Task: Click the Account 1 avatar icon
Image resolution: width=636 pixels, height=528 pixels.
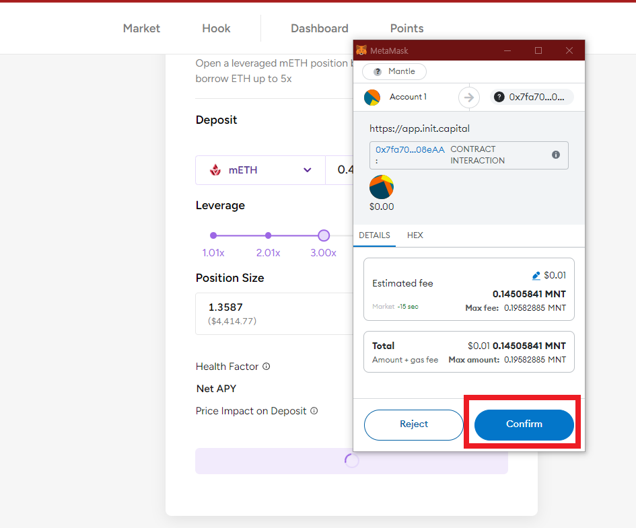Action: point(372,98)
